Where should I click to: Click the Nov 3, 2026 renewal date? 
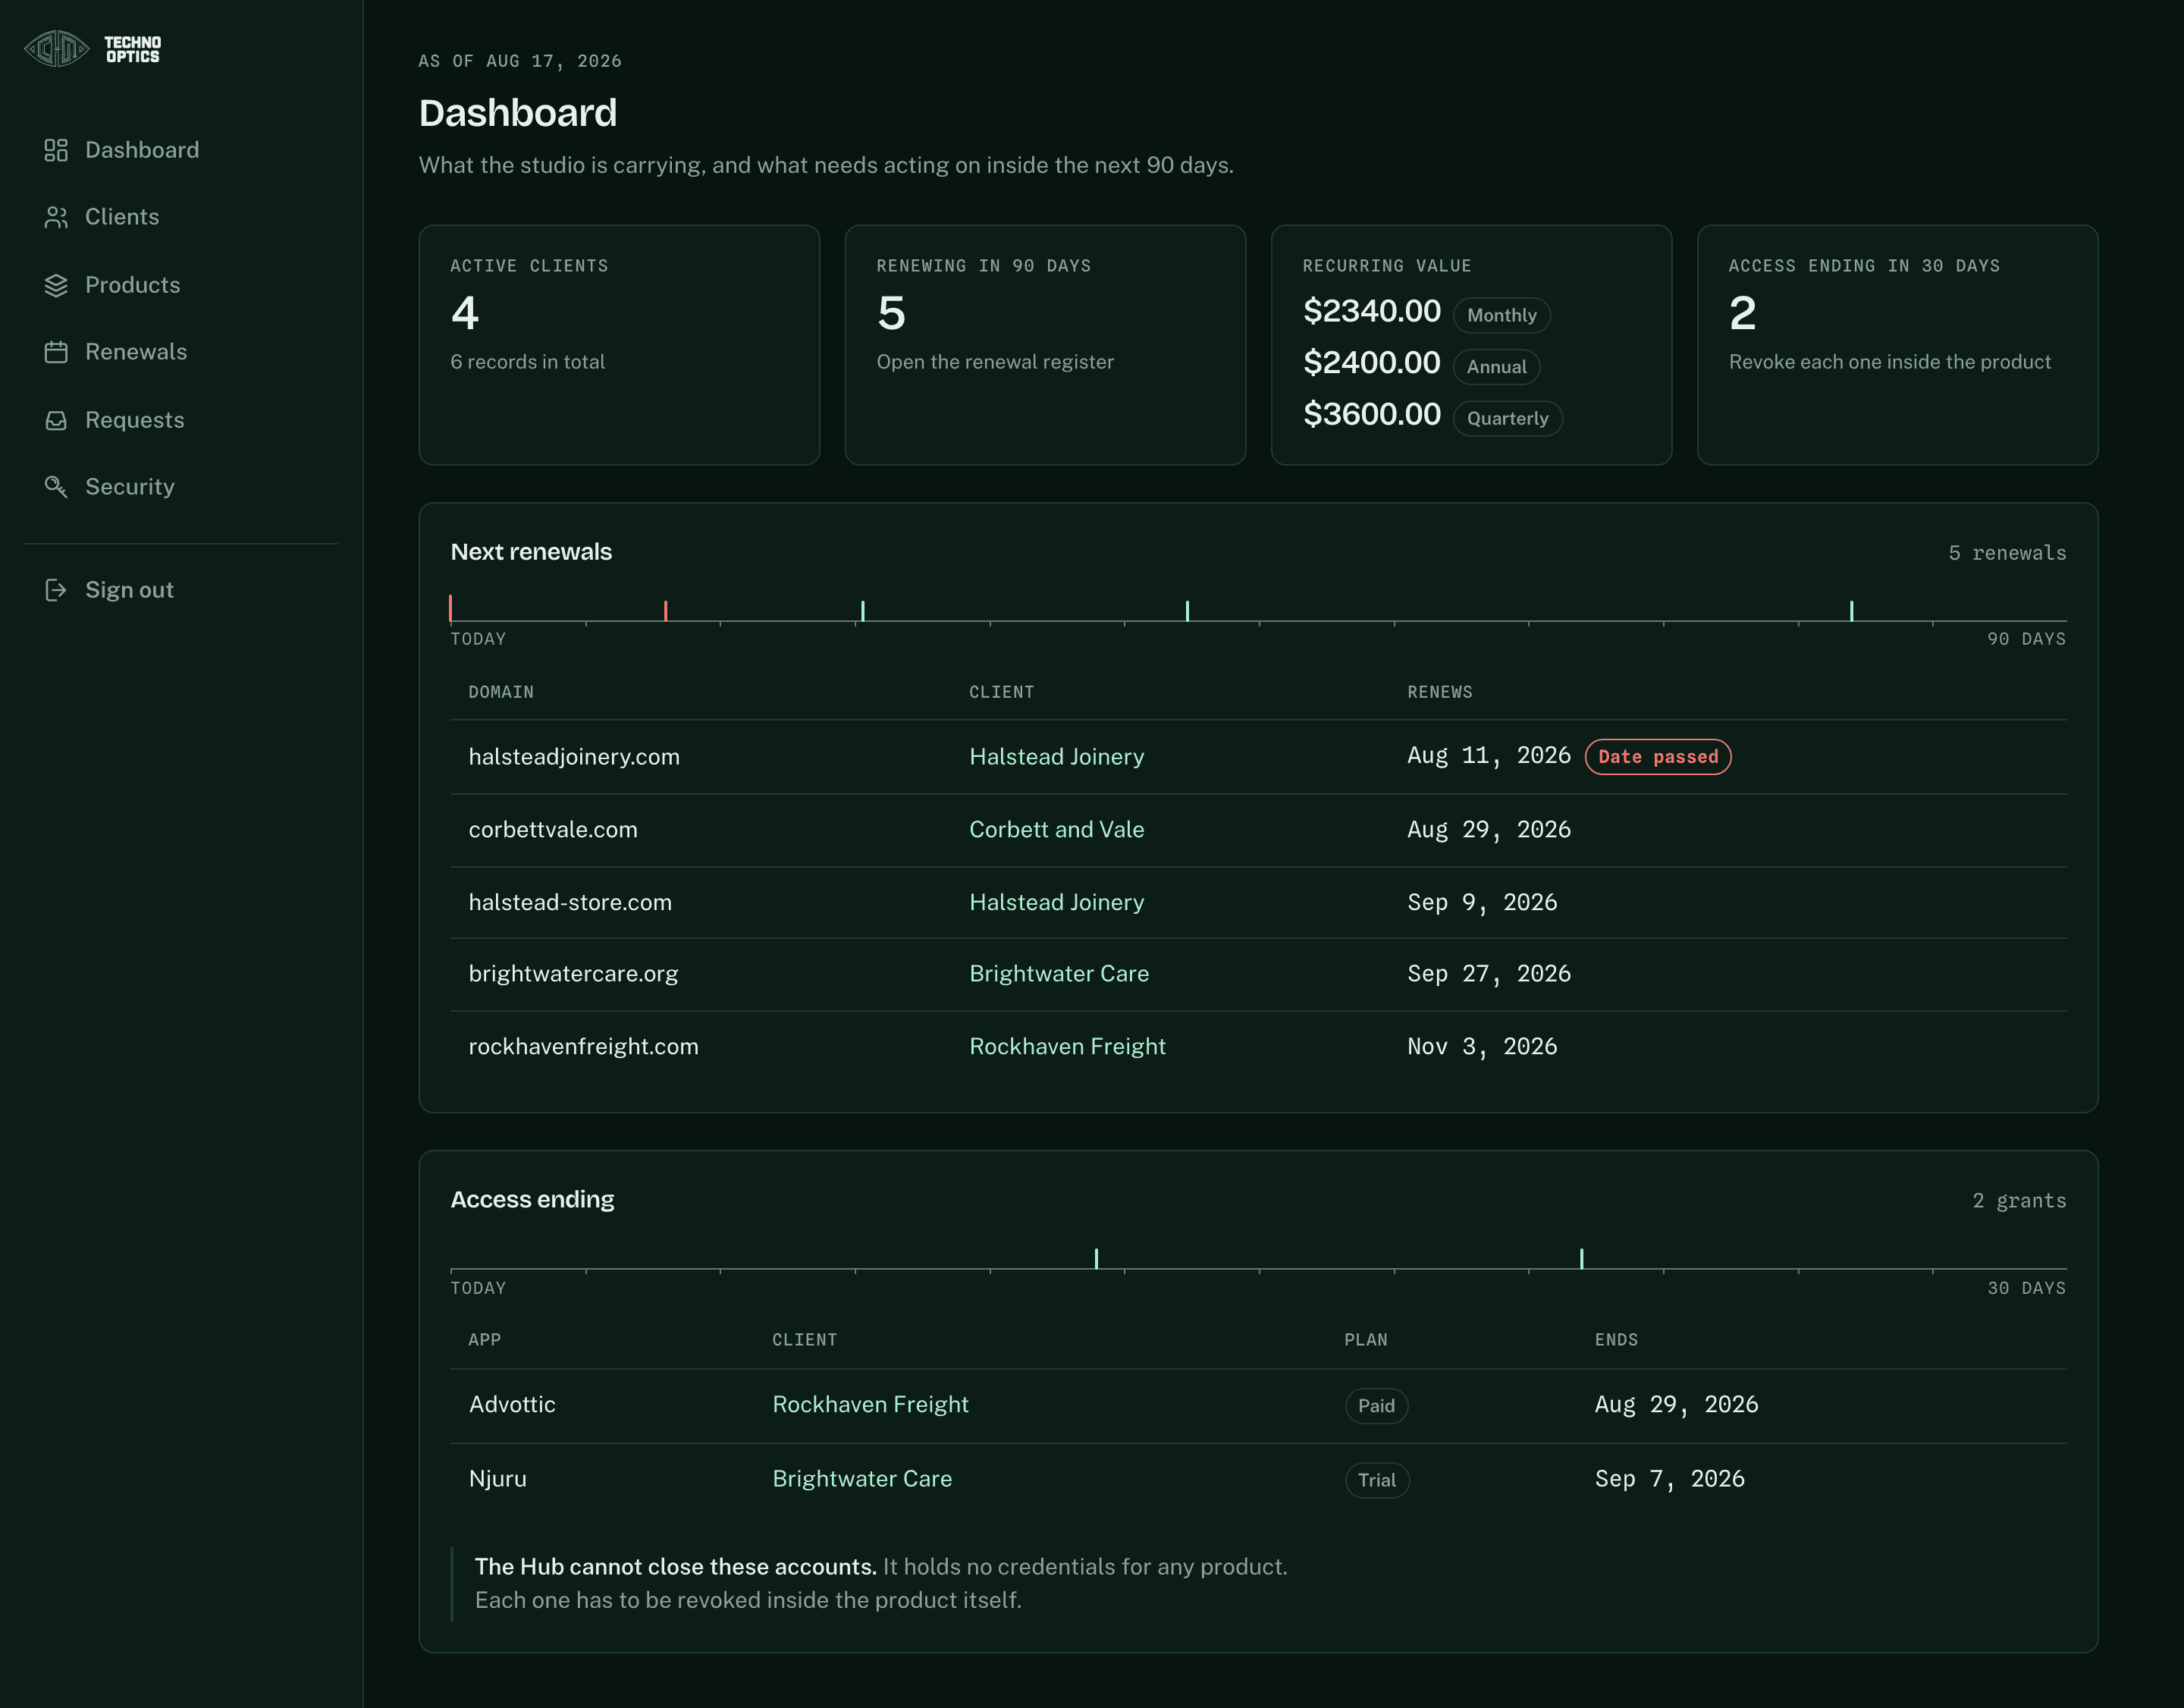click(1482, 1046)
